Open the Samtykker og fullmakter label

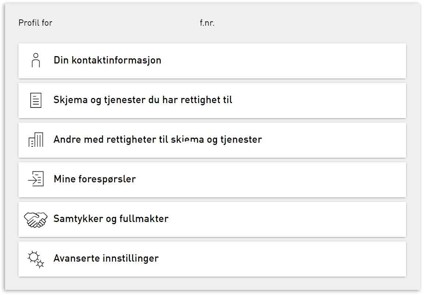[x=111, y=219]
